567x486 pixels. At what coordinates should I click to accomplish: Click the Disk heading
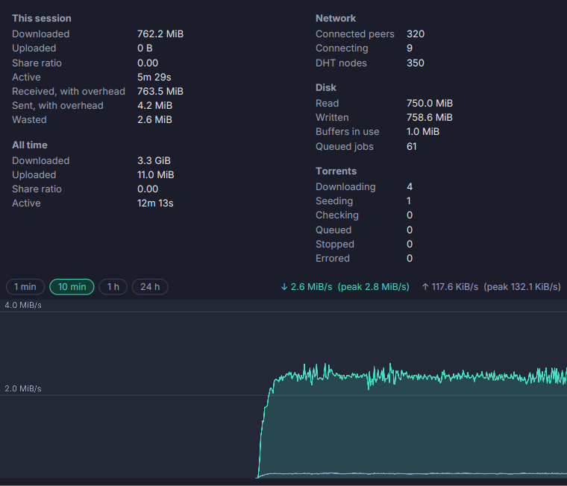(326, 88)
